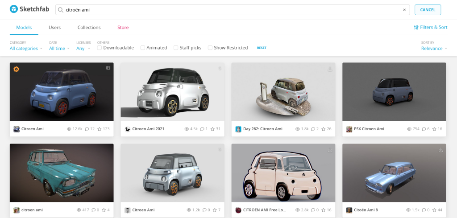Screen dimensions: 457x218
Task: Enable the Animated checkbox
Action: click(142, 48)
